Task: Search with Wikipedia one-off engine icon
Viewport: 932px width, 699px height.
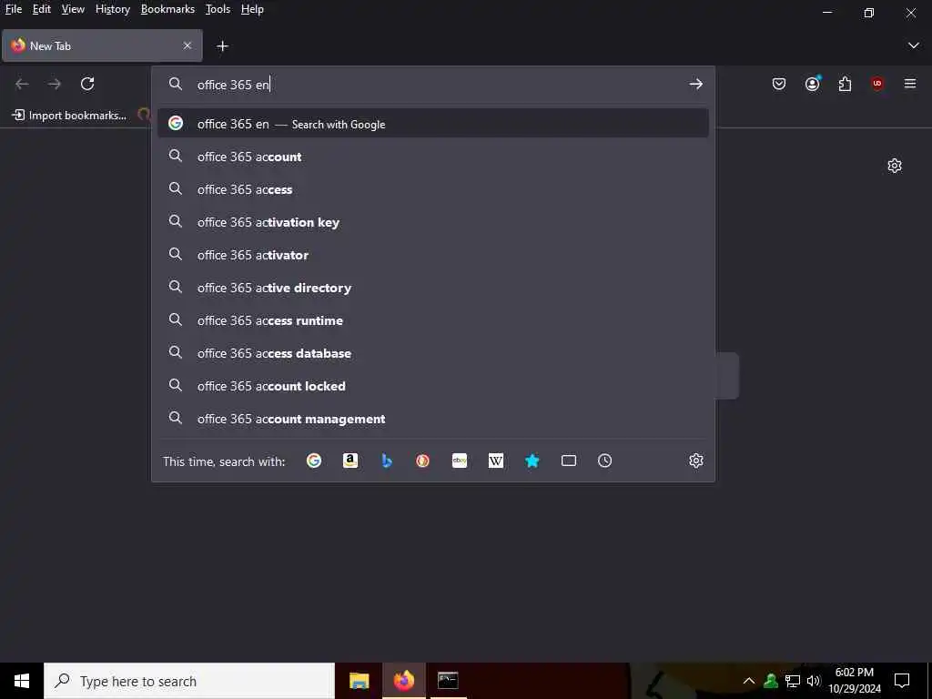Action: tap(496, 461)
